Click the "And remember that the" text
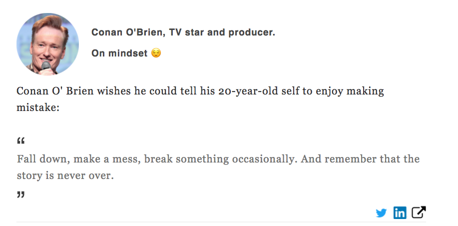This screenshot has height=226, width=458. click(x=360, y=159)
